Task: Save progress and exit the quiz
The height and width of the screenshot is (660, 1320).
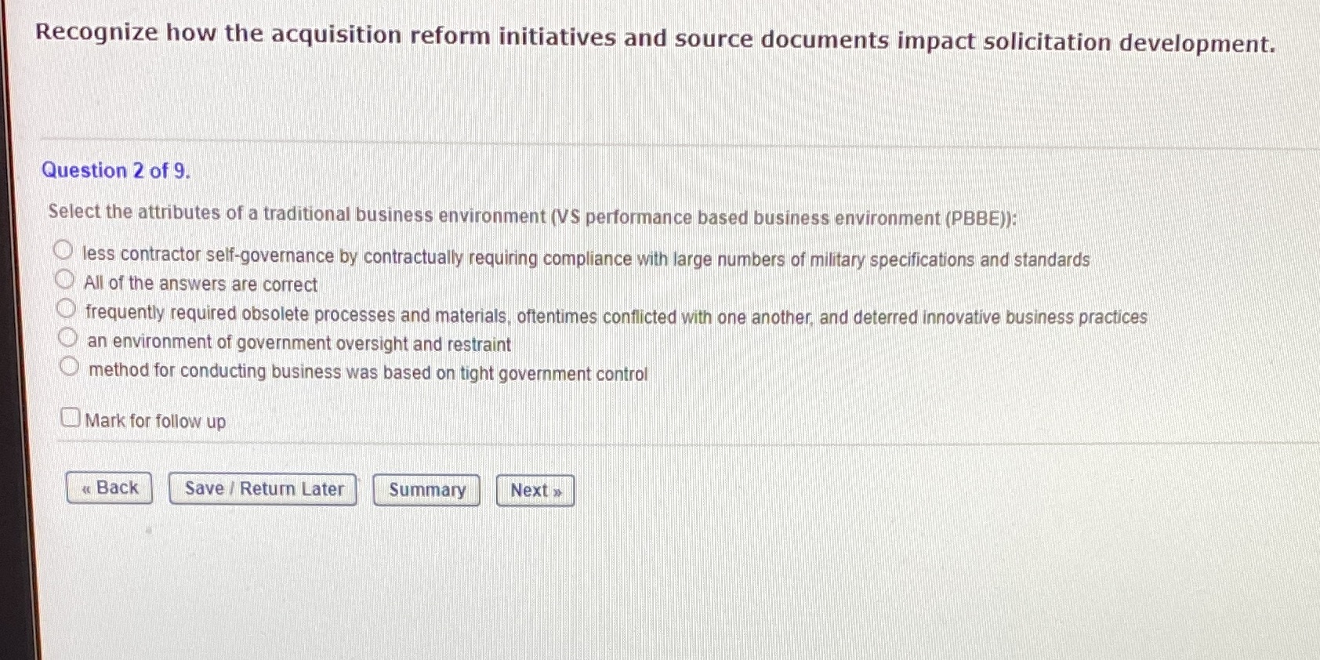Action: click(263, 488)
